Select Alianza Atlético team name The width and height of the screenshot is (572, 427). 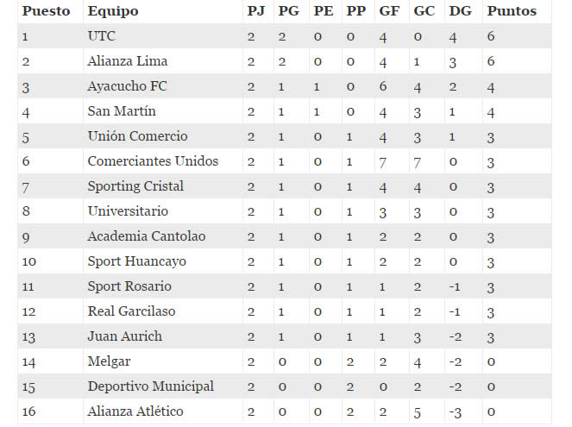click(135, 411)
